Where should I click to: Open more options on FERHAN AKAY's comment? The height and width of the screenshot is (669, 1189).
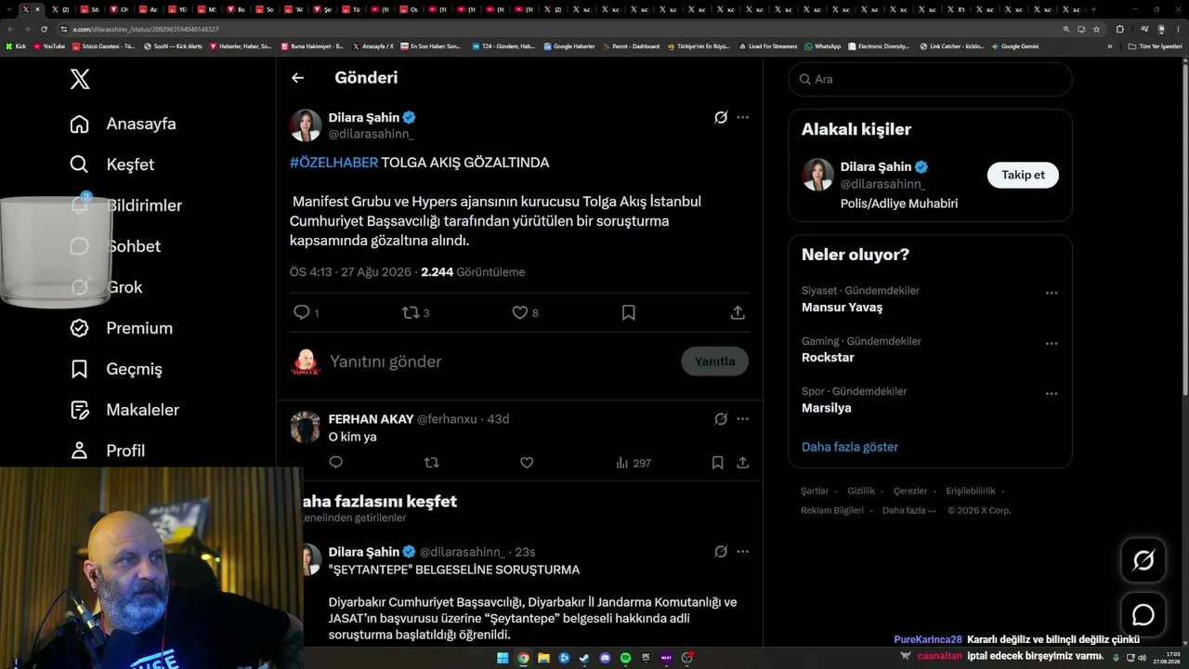click(742, 419)
